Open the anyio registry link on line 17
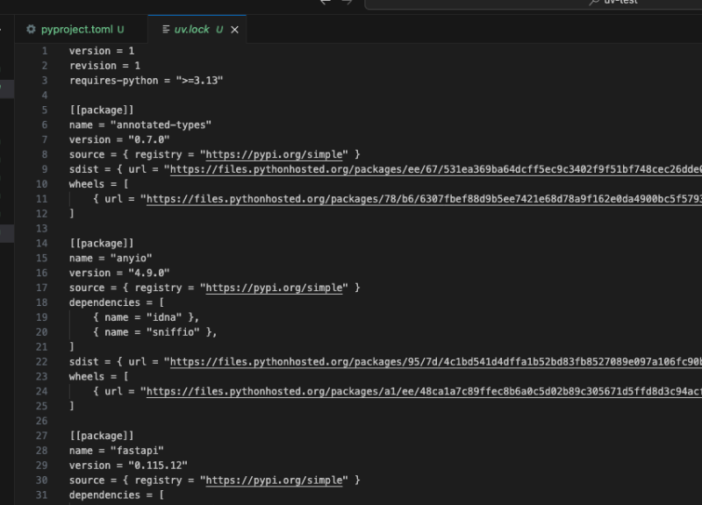The width and height of the screenshot is (702, 505). pyautogui.click(x=274, y=288)
